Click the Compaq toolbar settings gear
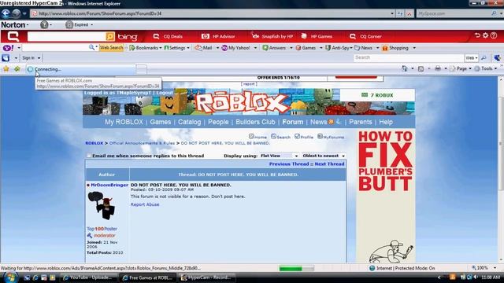504x283 pixels. tap(485, 35)
